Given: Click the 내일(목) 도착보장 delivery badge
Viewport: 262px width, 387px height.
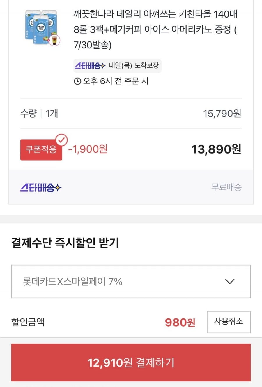Looking at the screenshot, I should click(x=117, y=66).
